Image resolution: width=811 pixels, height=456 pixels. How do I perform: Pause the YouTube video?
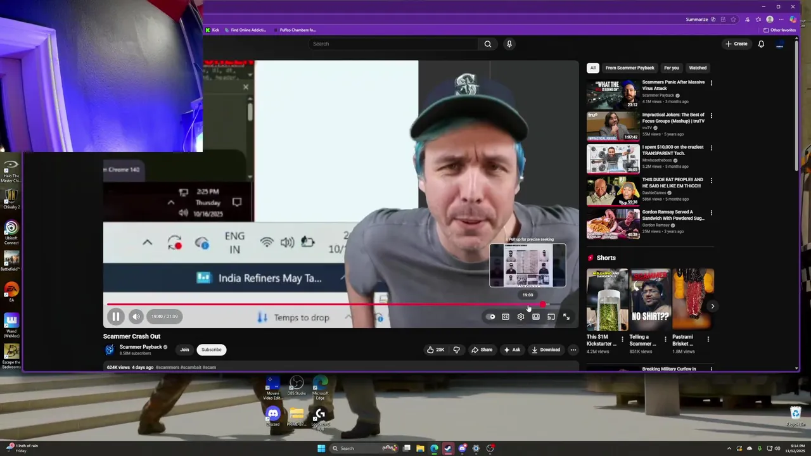pos(115,317)
